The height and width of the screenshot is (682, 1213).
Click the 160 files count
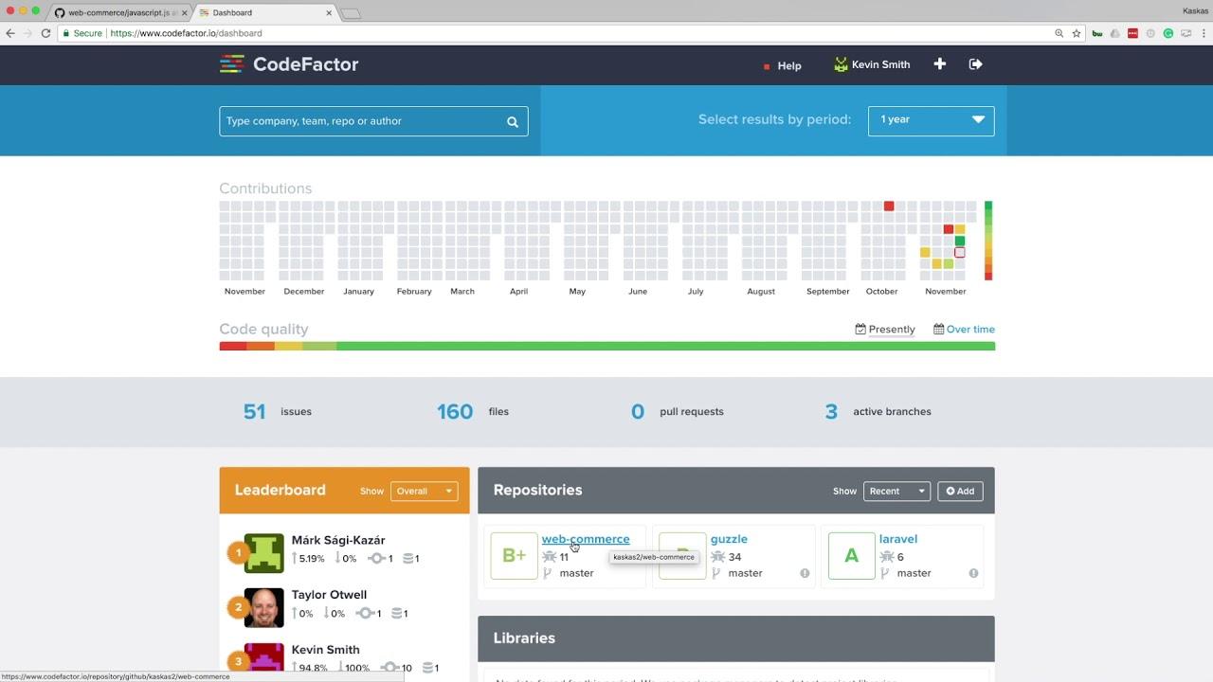click(x=455, y=411)
